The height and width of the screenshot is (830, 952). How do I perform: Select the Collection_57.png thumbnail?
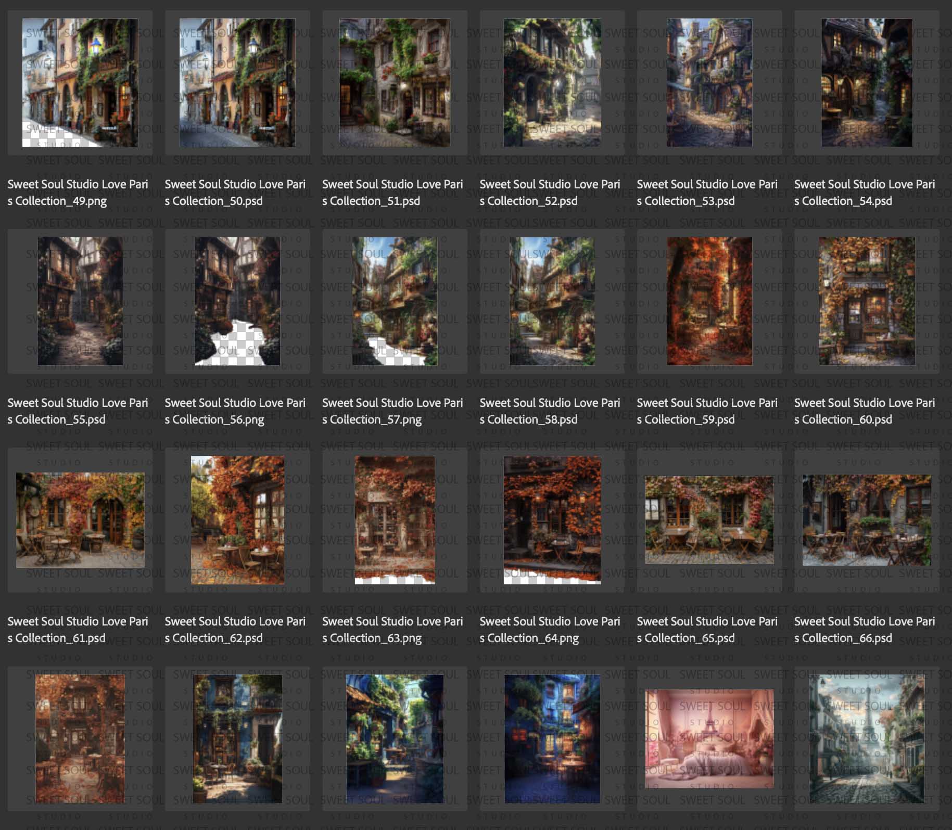[x=395, y=301]
